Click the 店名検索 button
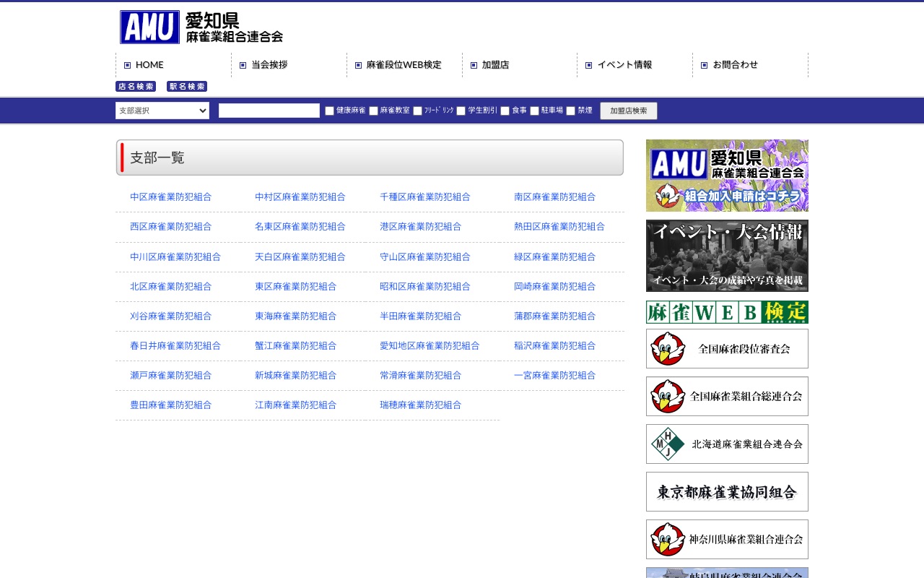924x578 pixels. (x=134, y=86)
